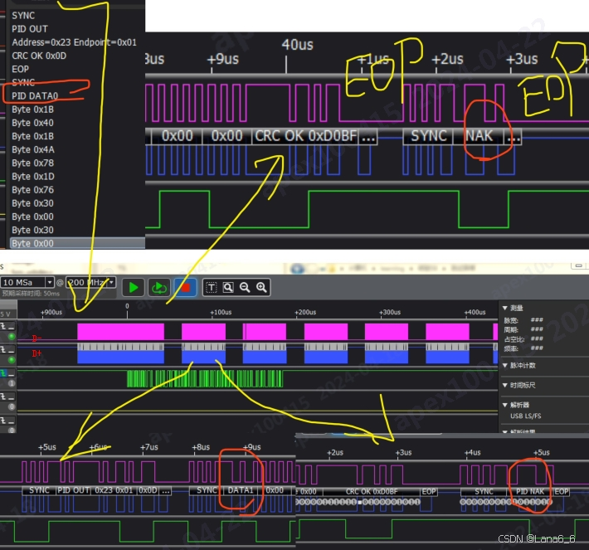Click the SYNC decode box before NAK

click(428, 136)
